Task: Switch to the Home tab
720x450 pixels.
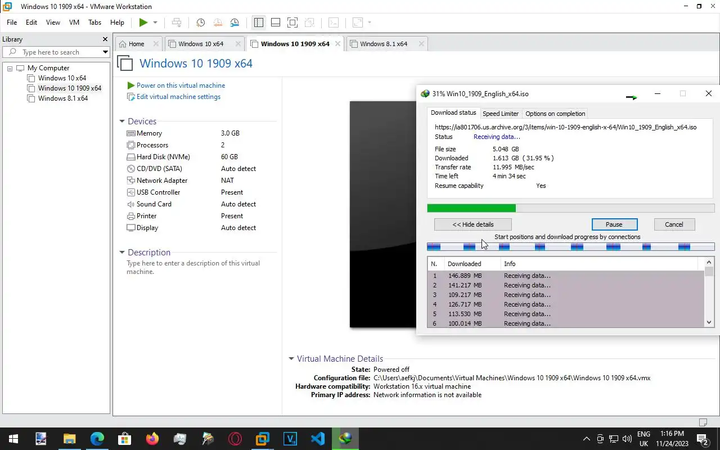Action: [x=136, y=44]
